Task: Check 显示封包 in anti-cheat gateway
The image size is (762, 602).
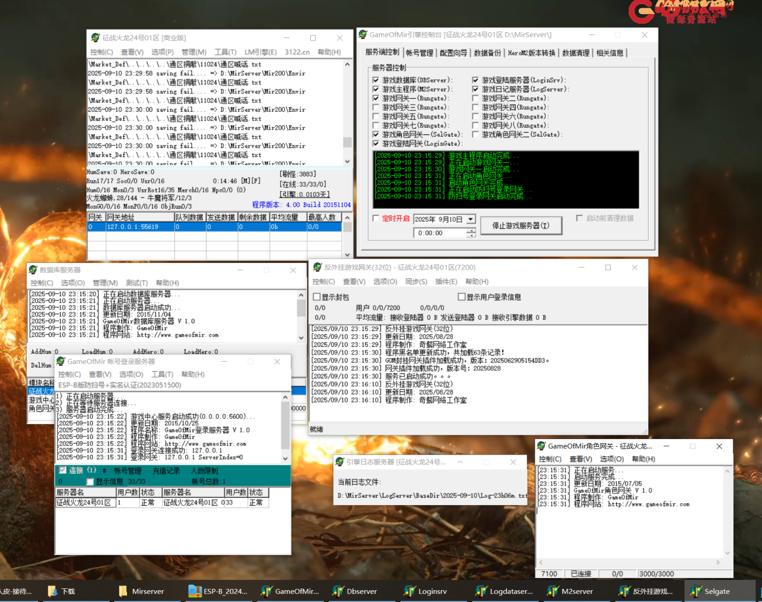Action: click(317, 297)
